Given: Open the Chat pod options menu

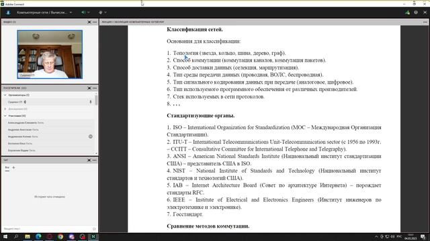Looking at the screenshot, I should point(95,160).
